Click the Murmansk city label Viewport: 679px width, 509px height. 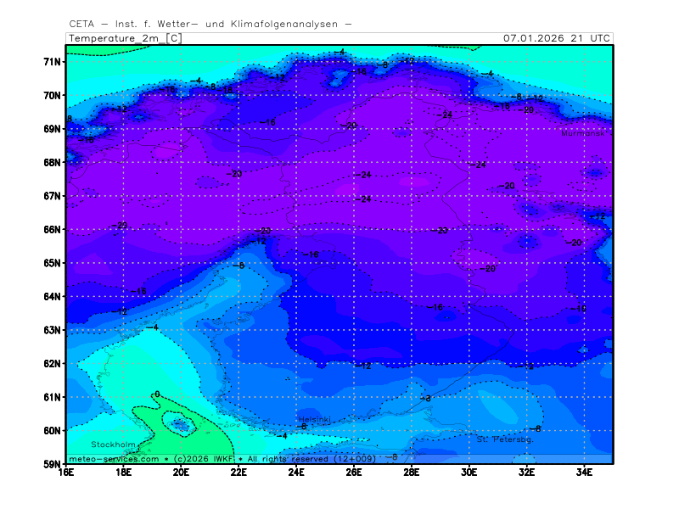click(x=583, y=133)
